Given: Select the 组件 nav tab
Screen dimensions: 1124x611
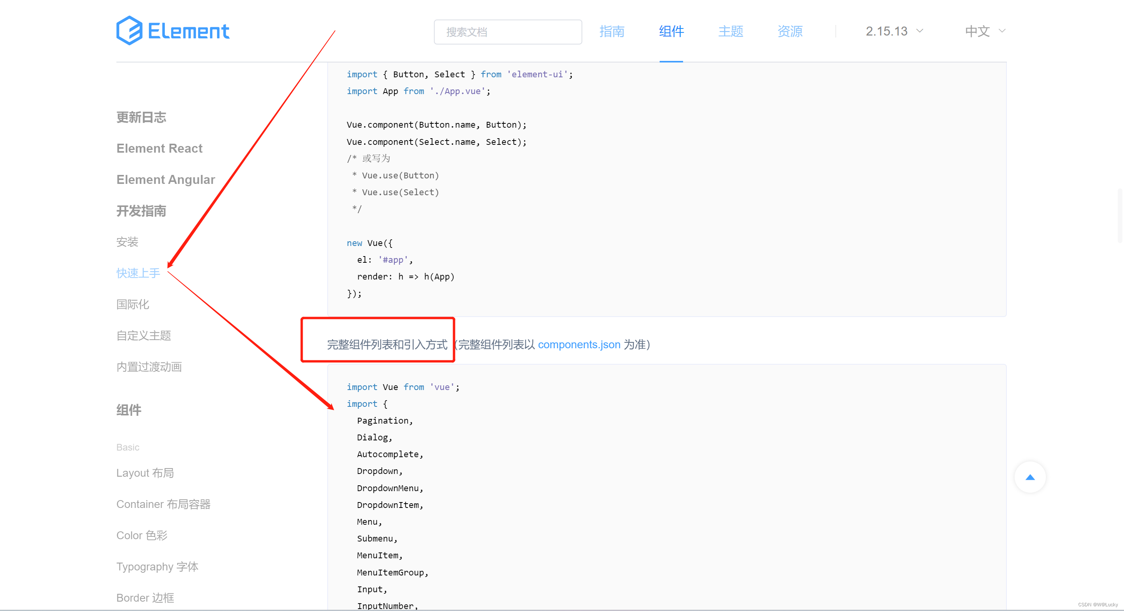Looking at the screenshot, I should 671,31.
